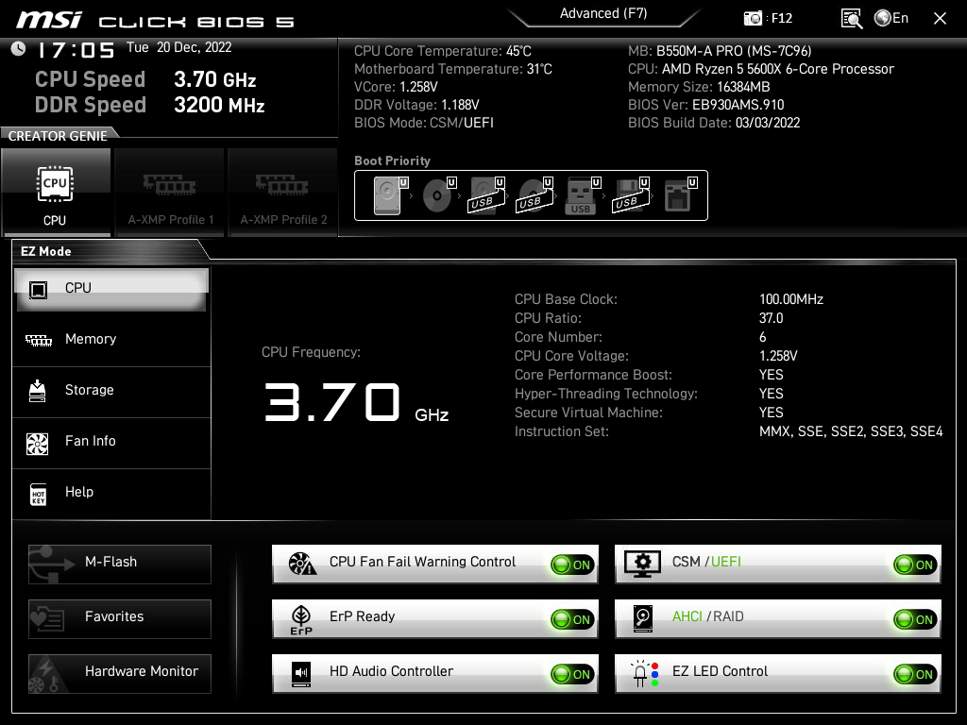This screenshot has width=967, height=725.
Task: Click the MSI Click BIOS 5 logo
Action: 155,21
